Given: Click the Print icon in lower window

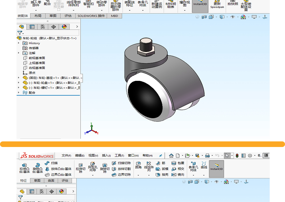Looking at the screenshot, I should [207, 155].
